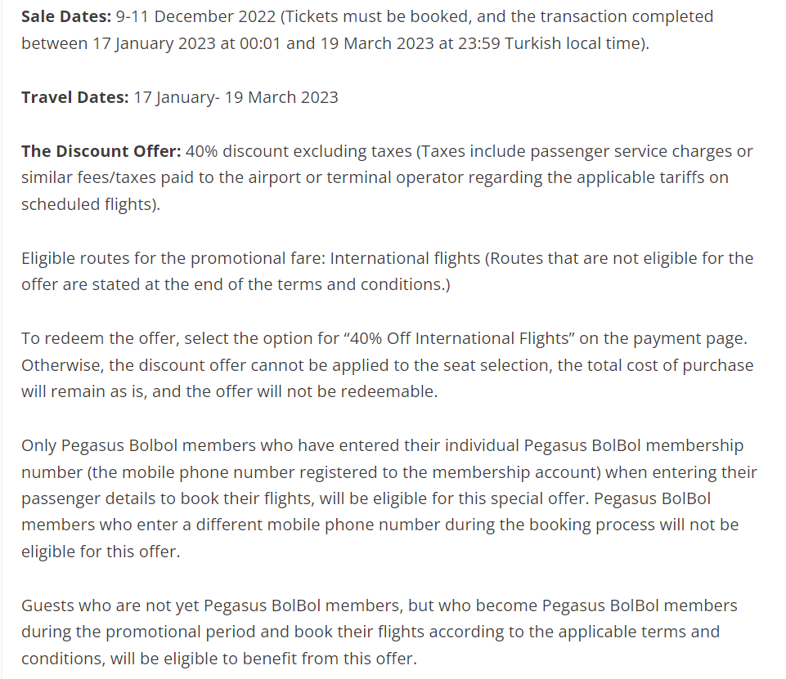The image size is (786, 679).
Task: Click the "eligible for this offer." line
Action: 100,552
